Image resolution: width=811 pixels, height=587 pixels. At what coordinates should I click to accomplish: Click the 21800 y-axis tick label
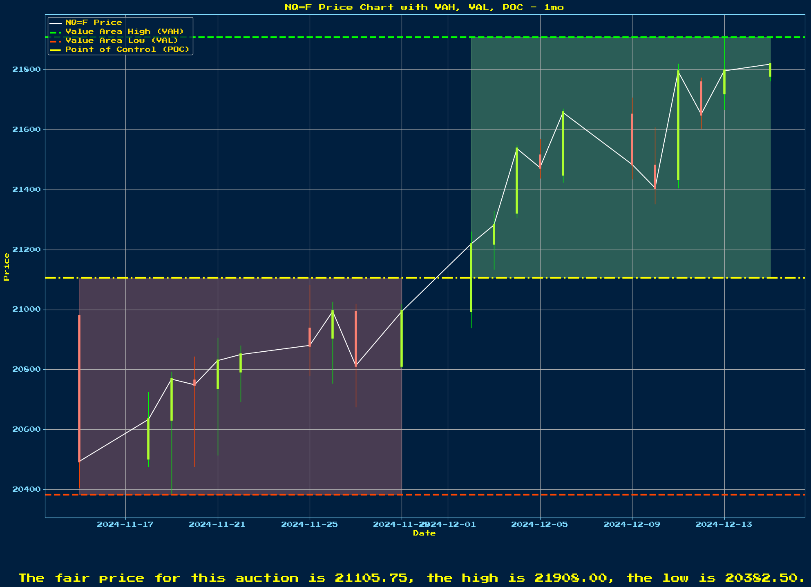(x=27, y=69)
